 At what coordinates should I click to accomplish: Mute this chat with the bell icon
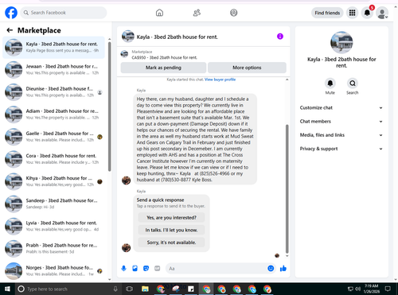(330, 83)
